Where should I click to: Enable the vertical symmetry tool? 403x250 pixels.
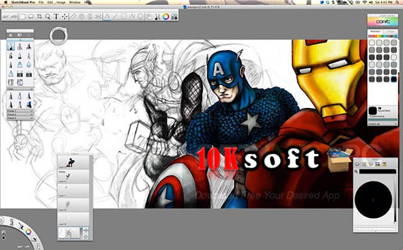[x=90, y=17]
